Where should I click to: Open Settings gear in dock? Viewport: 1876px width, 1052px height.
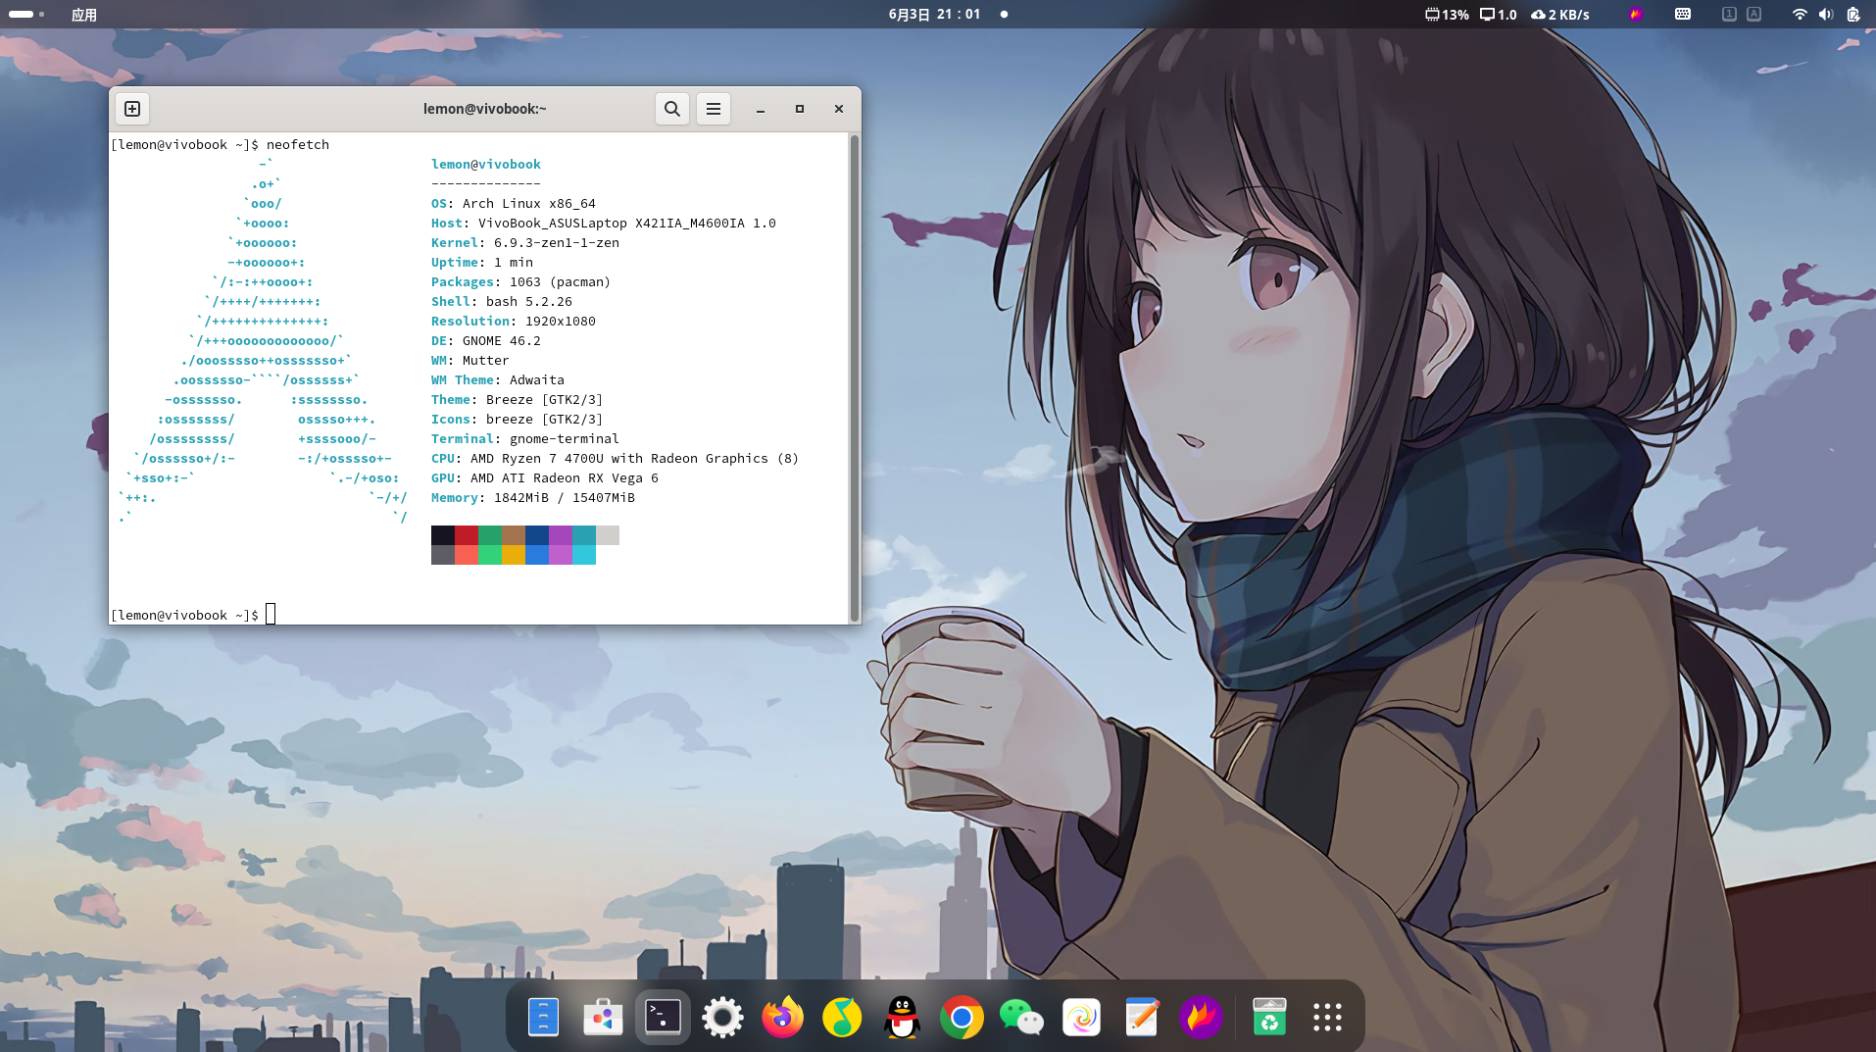click(722, 1018)
